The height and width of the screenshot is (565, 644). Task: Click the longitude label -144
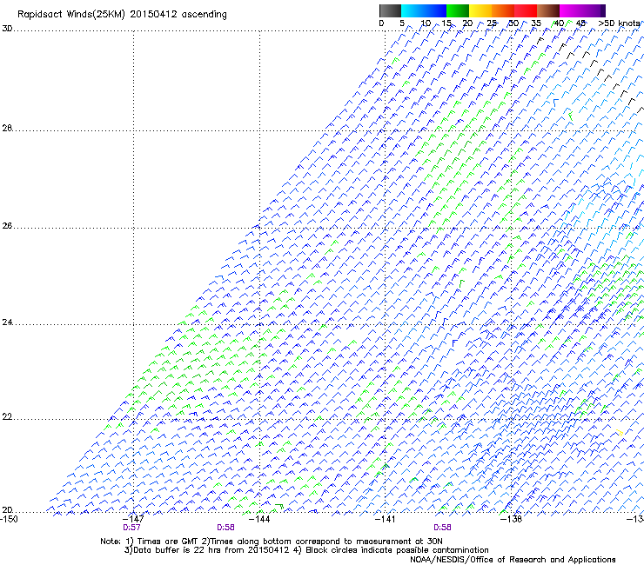(259, 519)
